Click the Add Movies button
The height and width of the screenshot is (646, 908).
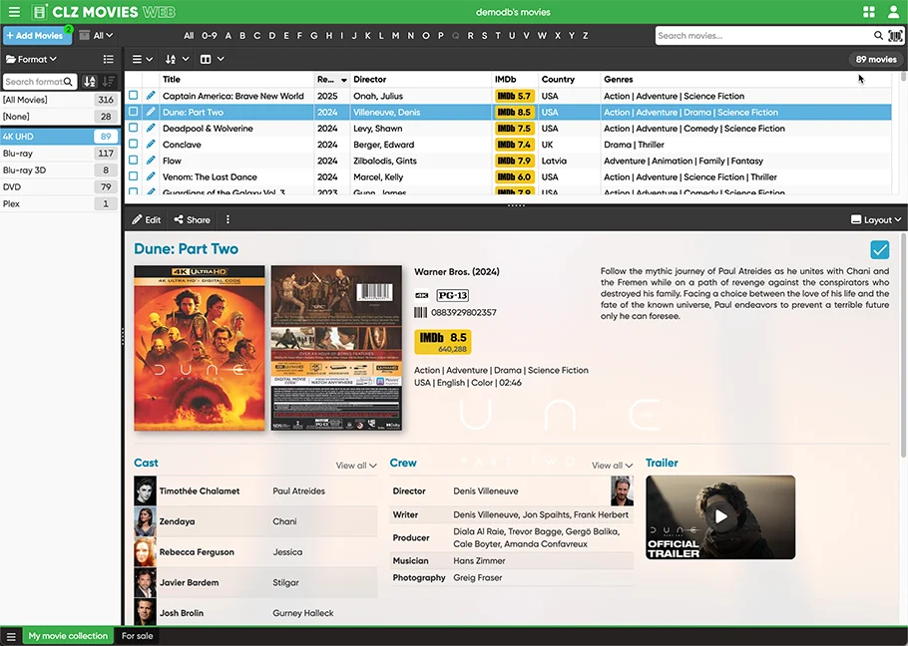point(37,35)
